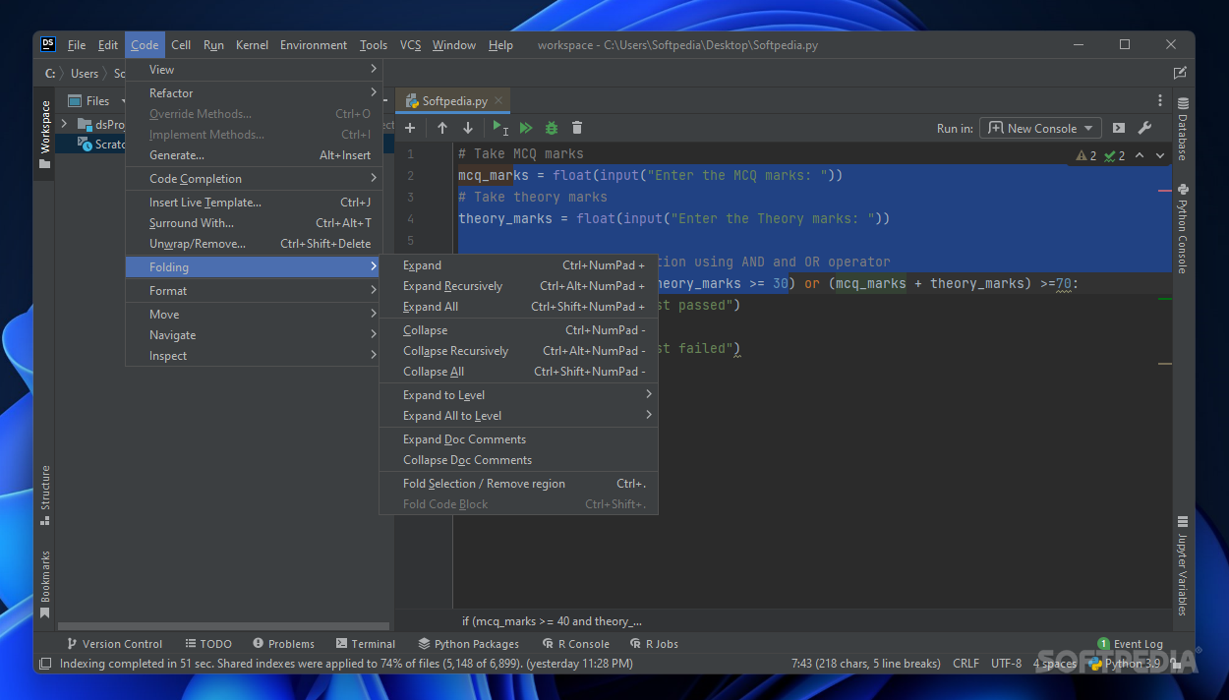The height and width of the screenshot is (700, 1229).
Task: Open the View submenu in Code menu
Action: click(254, 69)
